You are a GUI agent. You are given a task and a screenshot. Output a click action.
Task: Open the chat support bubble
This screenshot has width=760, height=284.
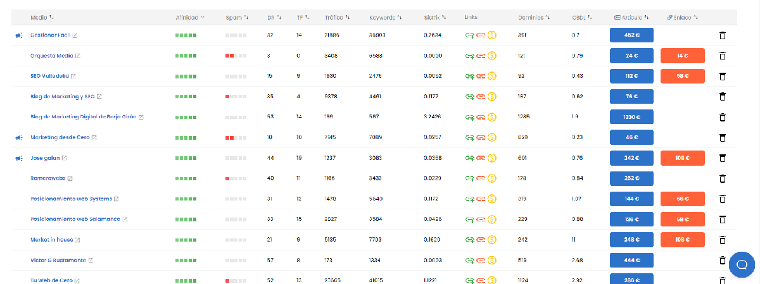point(742,264)
